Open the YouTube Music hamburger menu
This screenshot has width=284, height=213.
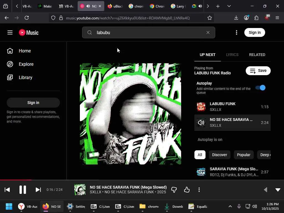(10, 33)
